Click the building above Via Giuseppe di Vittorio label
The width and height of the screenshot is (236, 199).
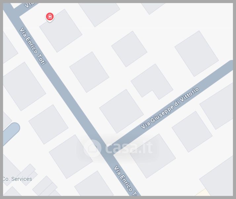pos(121,111)
